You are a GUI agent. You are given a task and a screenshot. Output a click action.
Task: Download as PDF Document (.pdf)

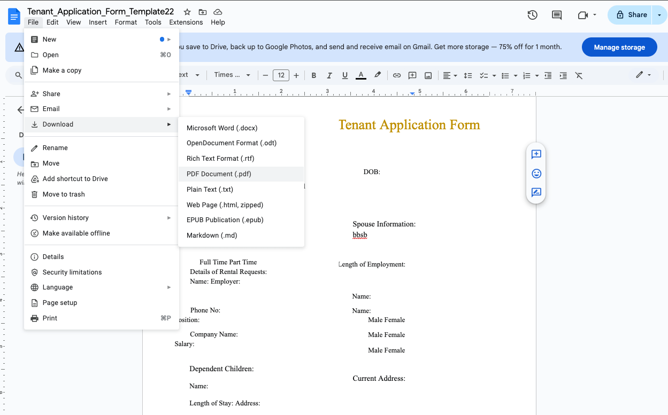[x=241, y=174]
